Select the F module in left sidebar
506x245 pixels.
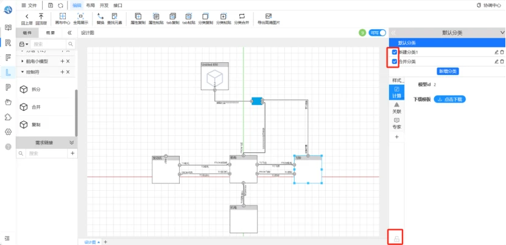point(9,58)
